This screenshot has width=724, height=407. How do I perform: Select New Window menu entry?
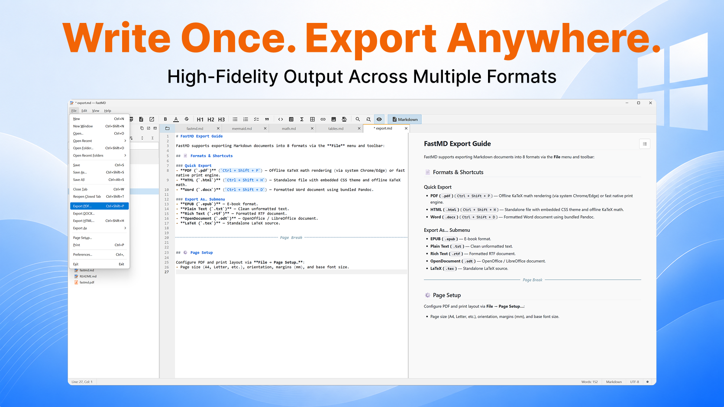coord(99,126)
